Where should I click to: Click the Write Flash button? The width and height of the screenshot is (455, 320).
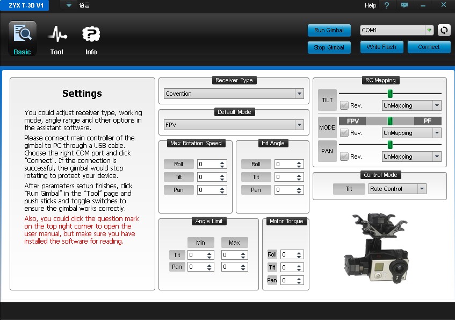pos(381,47)
